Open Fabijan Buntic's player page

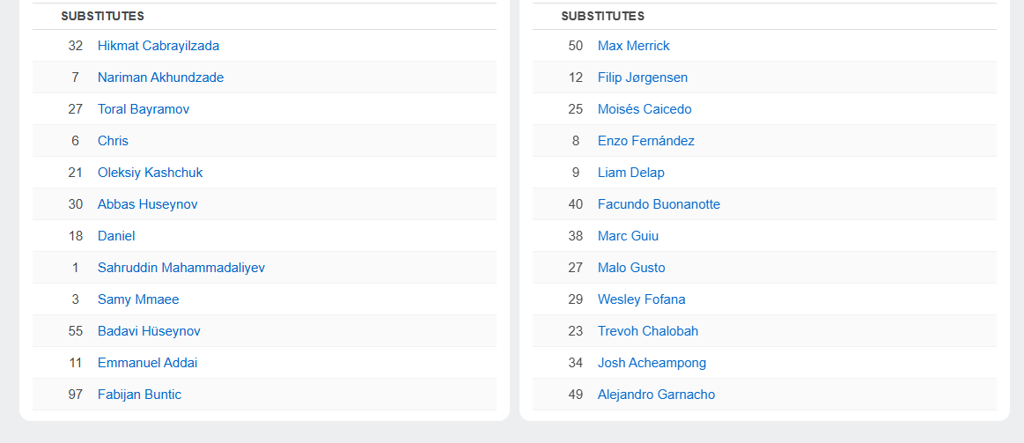click(139, 395)
